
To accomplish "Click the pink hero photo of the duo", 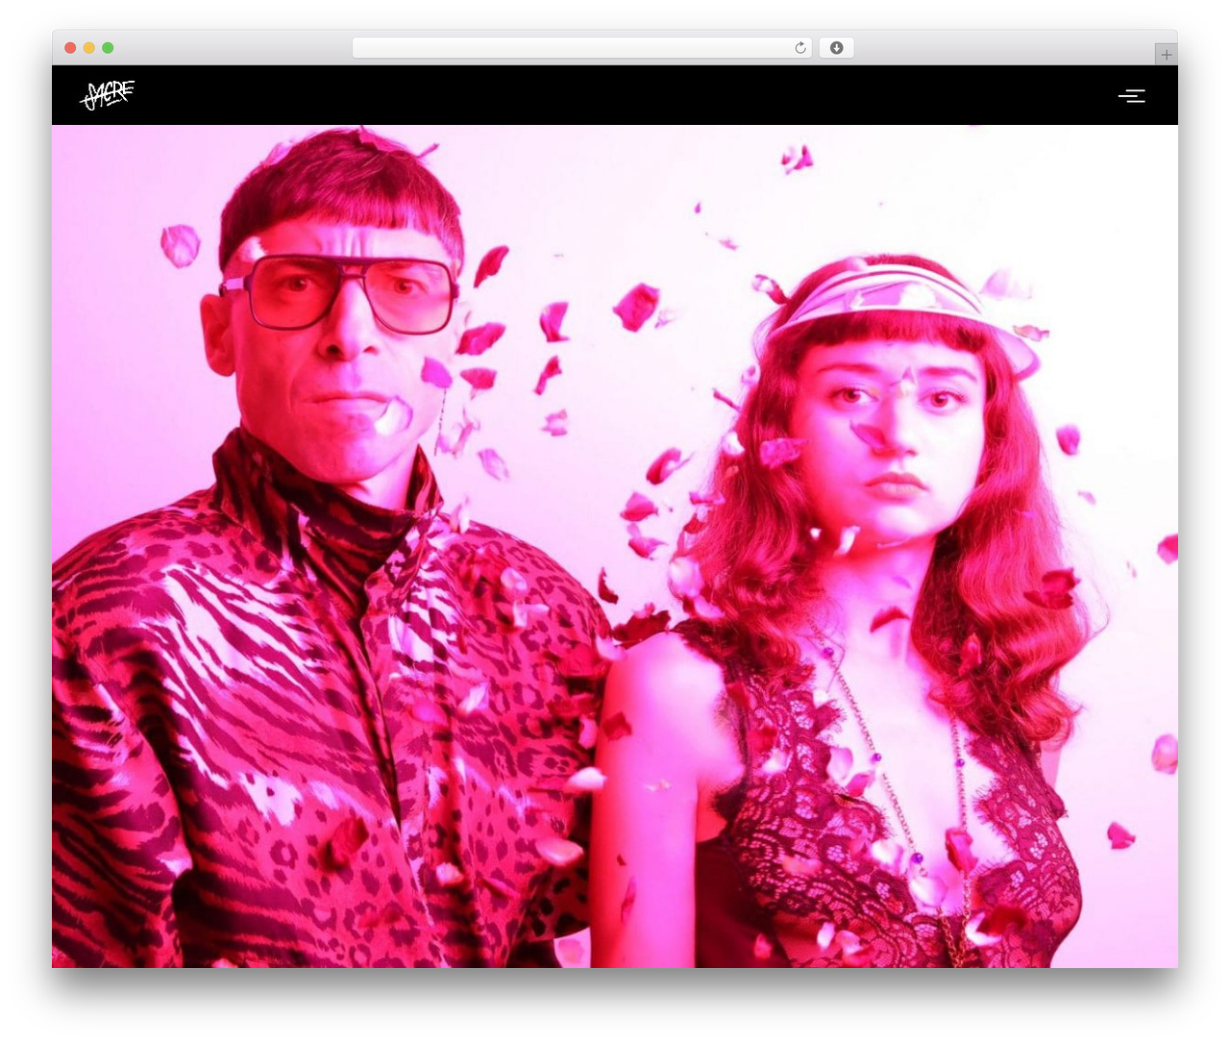I will [x=615, y=546].
